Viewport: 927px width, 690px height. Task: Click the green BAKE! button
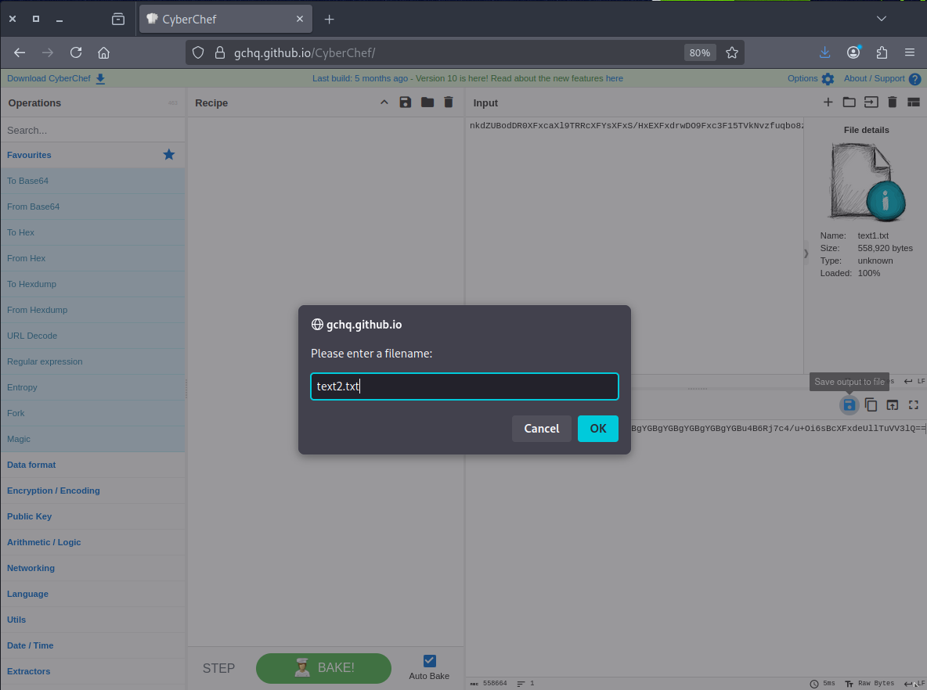[323, 668]
